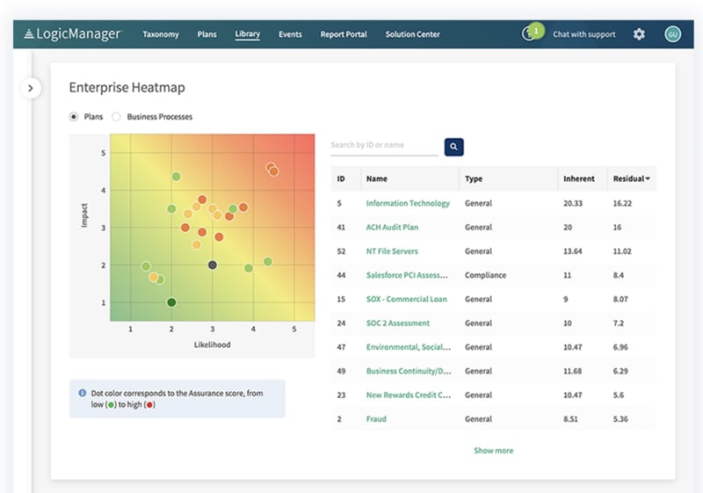Click the dark gray dot at likelihood 3, impact 2

click(213, 265)
